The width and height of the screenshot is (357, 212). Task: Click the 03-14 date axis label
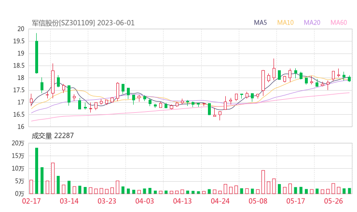pos(69,201)
